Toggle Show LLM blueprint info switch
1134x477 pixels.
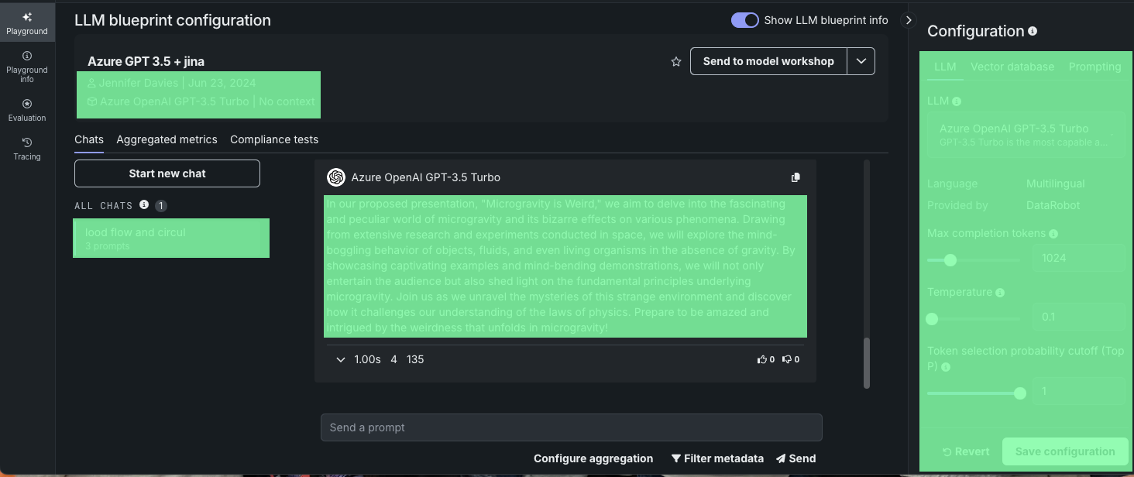coord(745,20)
